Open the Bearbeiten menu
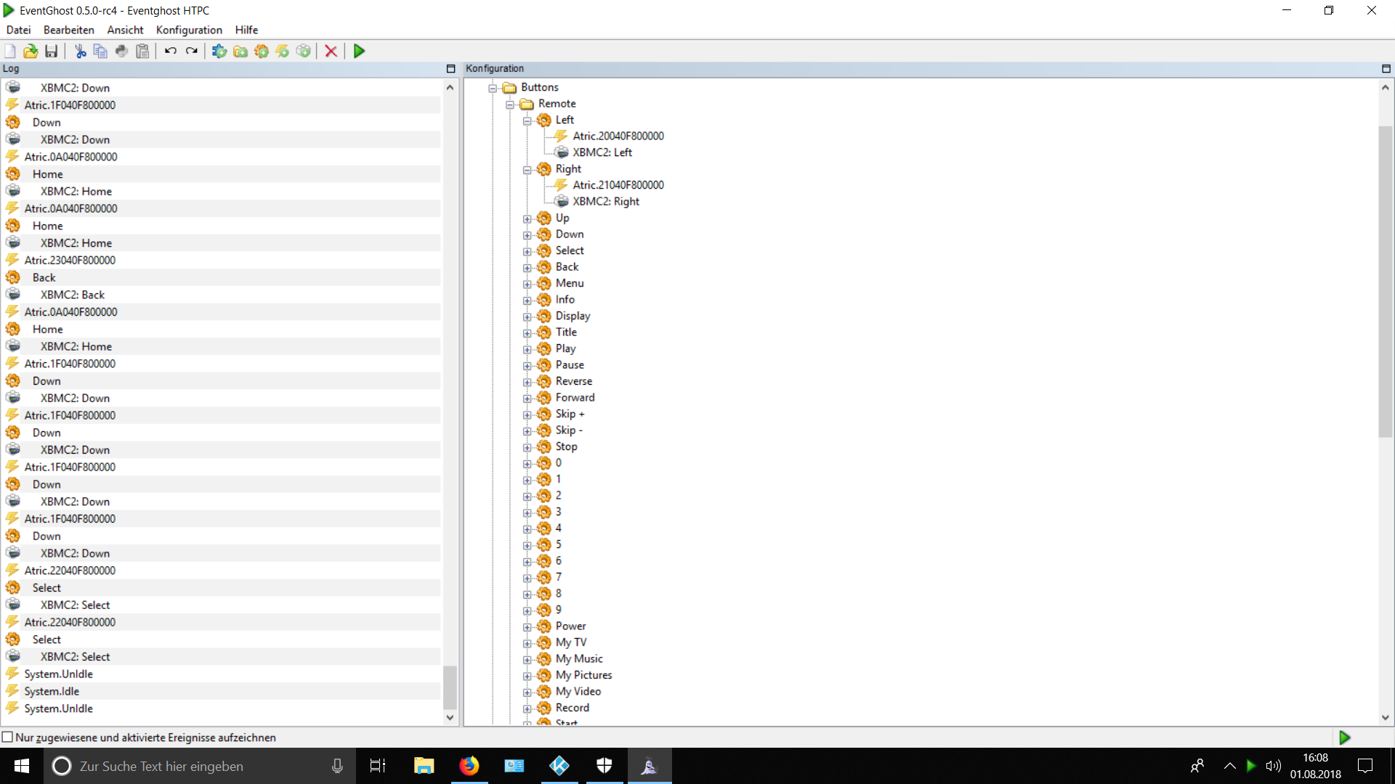This screenshot has width=1395, height=784. point(69,30)
